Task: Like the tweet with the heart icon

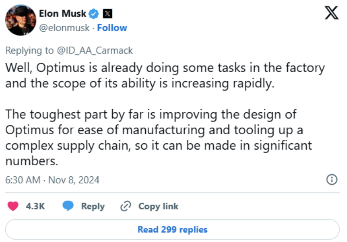Action: [x=13, y=206]
